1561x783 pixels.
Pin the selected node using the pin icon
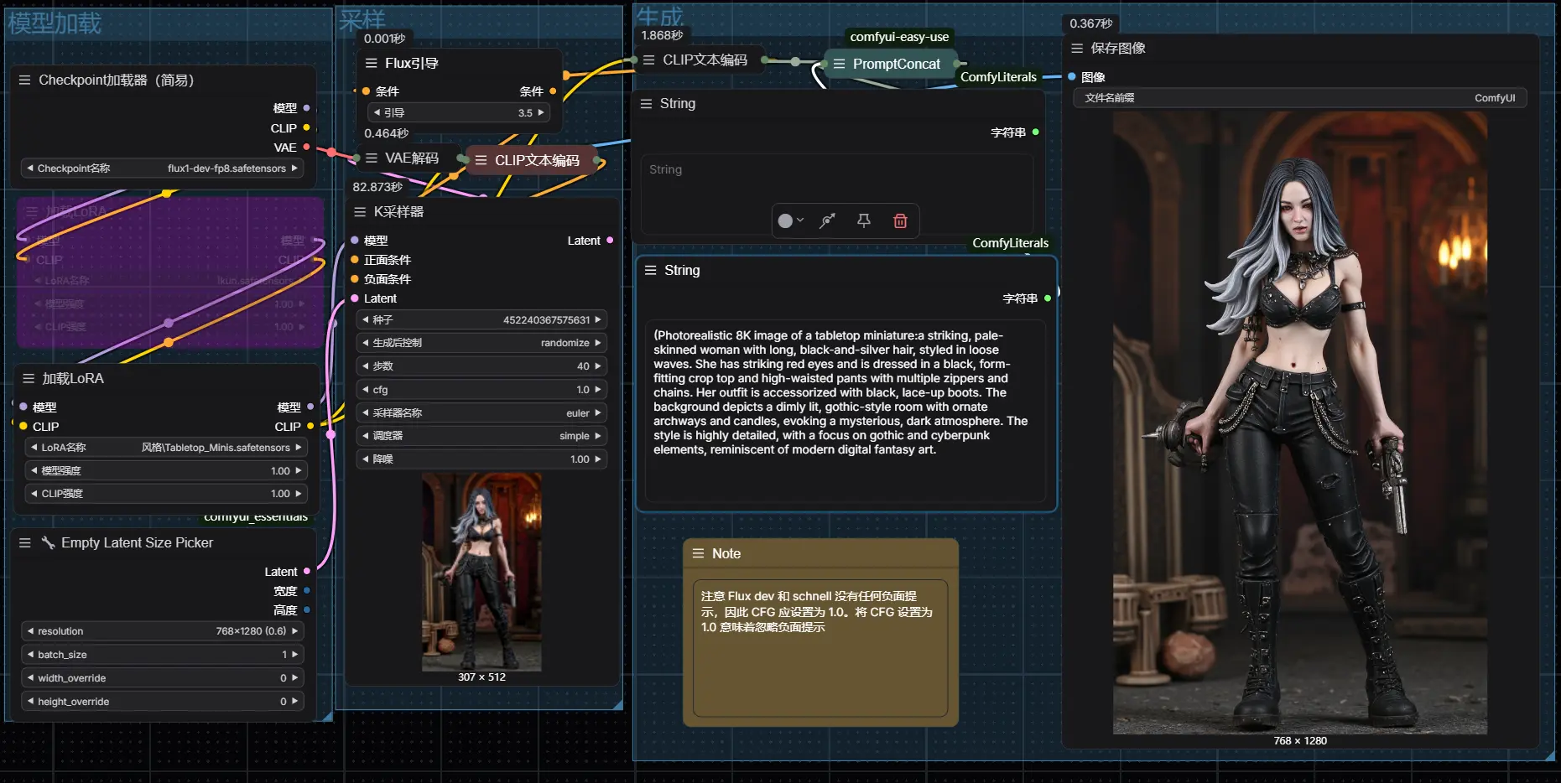[863, 220]
